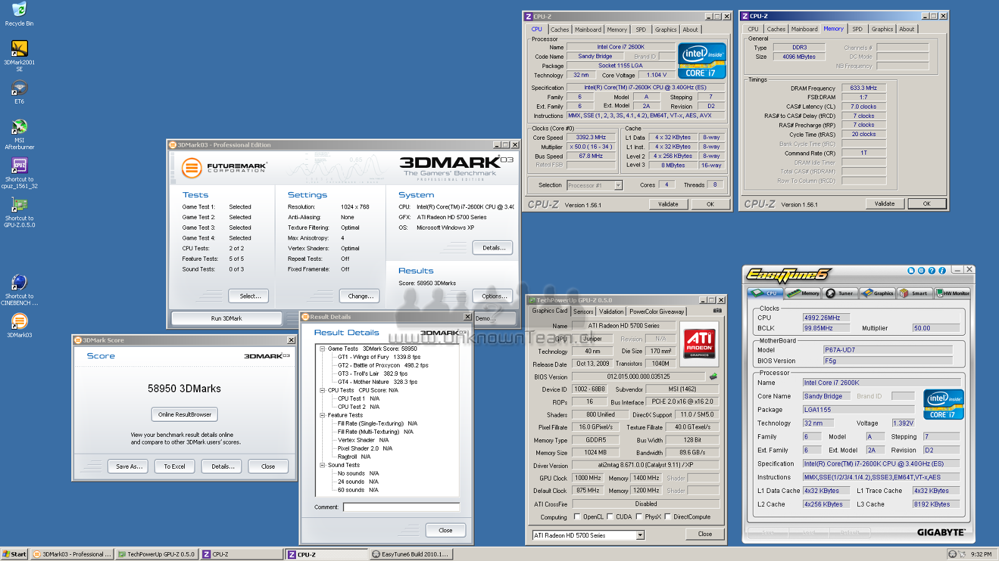
Task: Open the SPD tab in right CPU-Z window
Action: coord(857,29)
